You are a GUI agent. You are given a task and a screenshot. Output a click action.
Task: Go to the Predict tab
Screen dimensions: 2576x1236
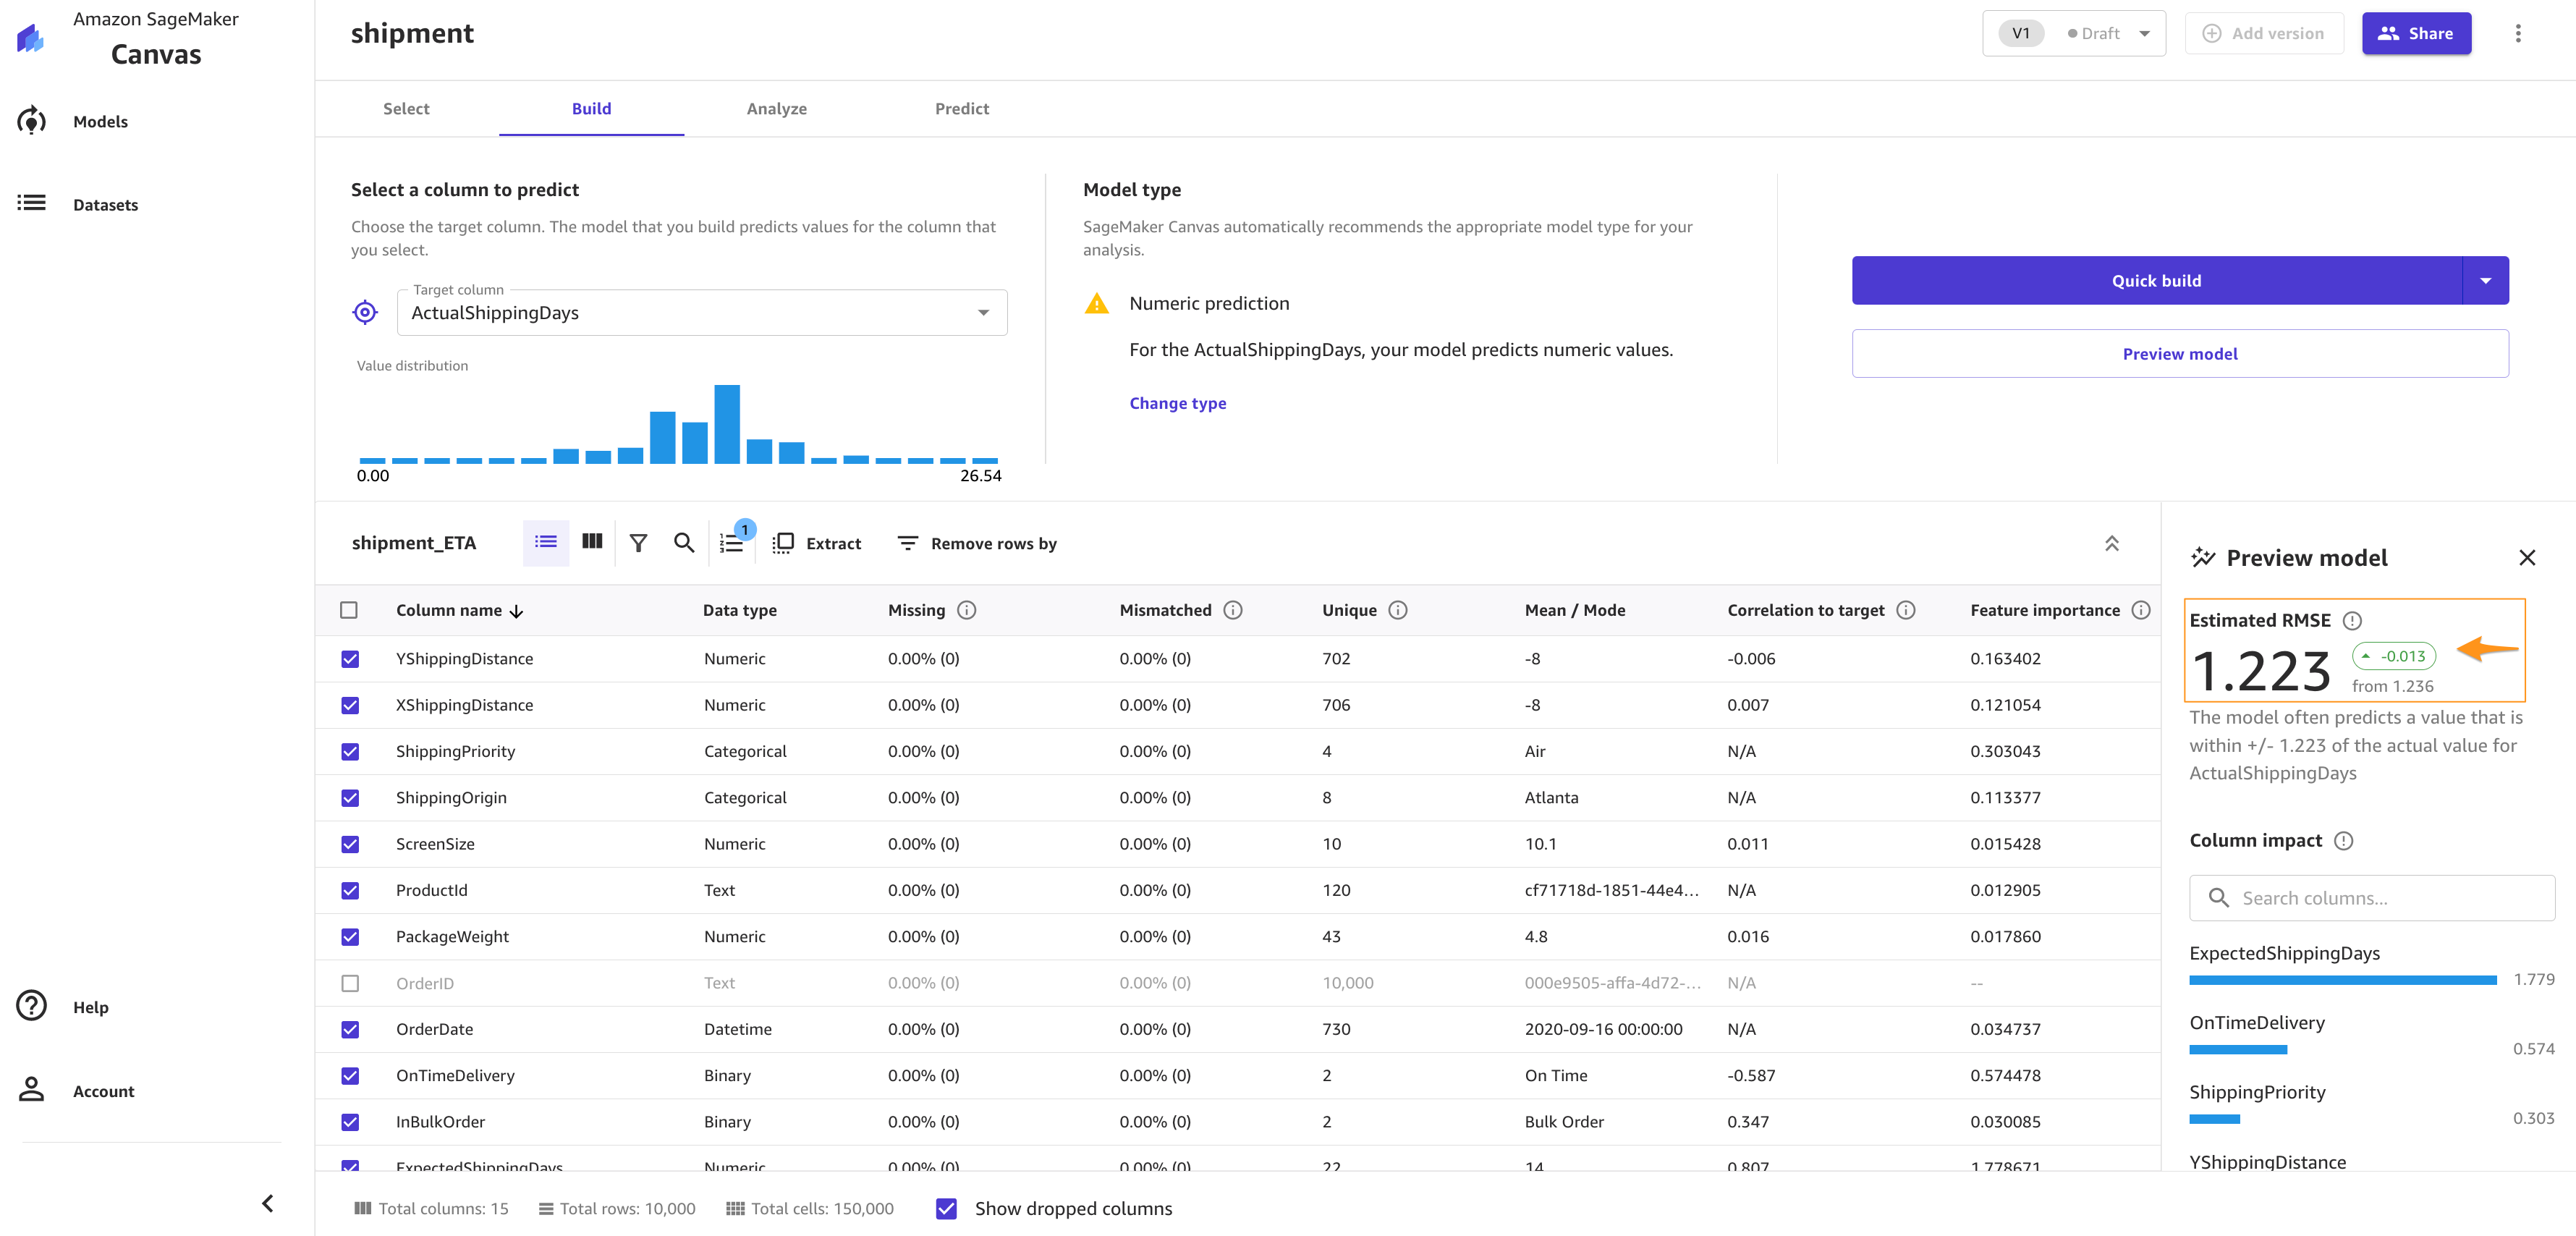point(961,108)
